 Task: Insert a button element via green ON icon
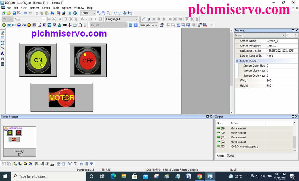(4, 25)
